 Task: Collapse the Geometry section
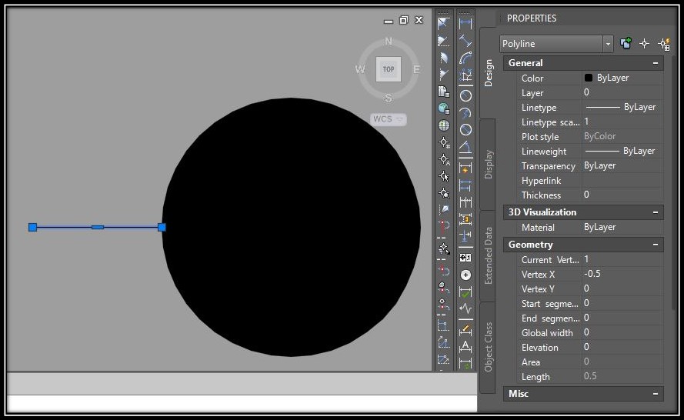click(656, 245)
